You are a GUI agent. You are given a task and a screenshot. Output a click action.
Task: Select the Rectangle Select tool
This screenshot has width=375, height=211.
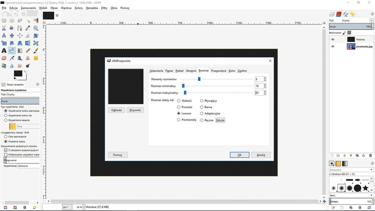(x=4, y=21)
